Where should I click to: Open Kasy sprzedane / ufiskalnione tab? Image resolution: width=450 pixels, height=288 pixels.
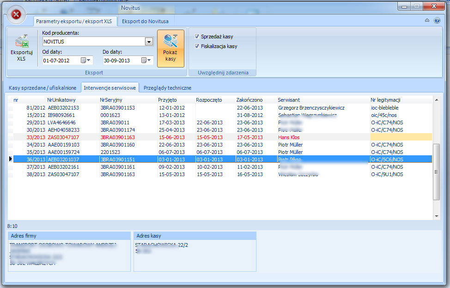pos(43,88)
